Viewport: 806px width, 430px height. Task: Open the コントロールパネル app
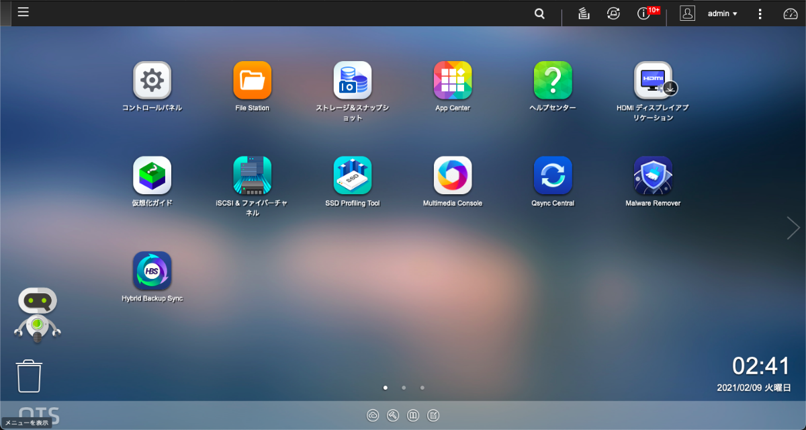pyautogui.click(x=152, y=81)
